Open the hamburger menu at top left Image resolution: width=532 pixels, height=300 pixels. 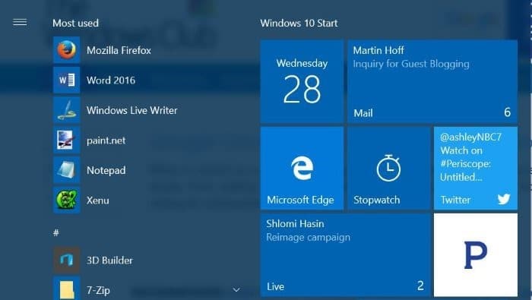click(x=20, y=22)
